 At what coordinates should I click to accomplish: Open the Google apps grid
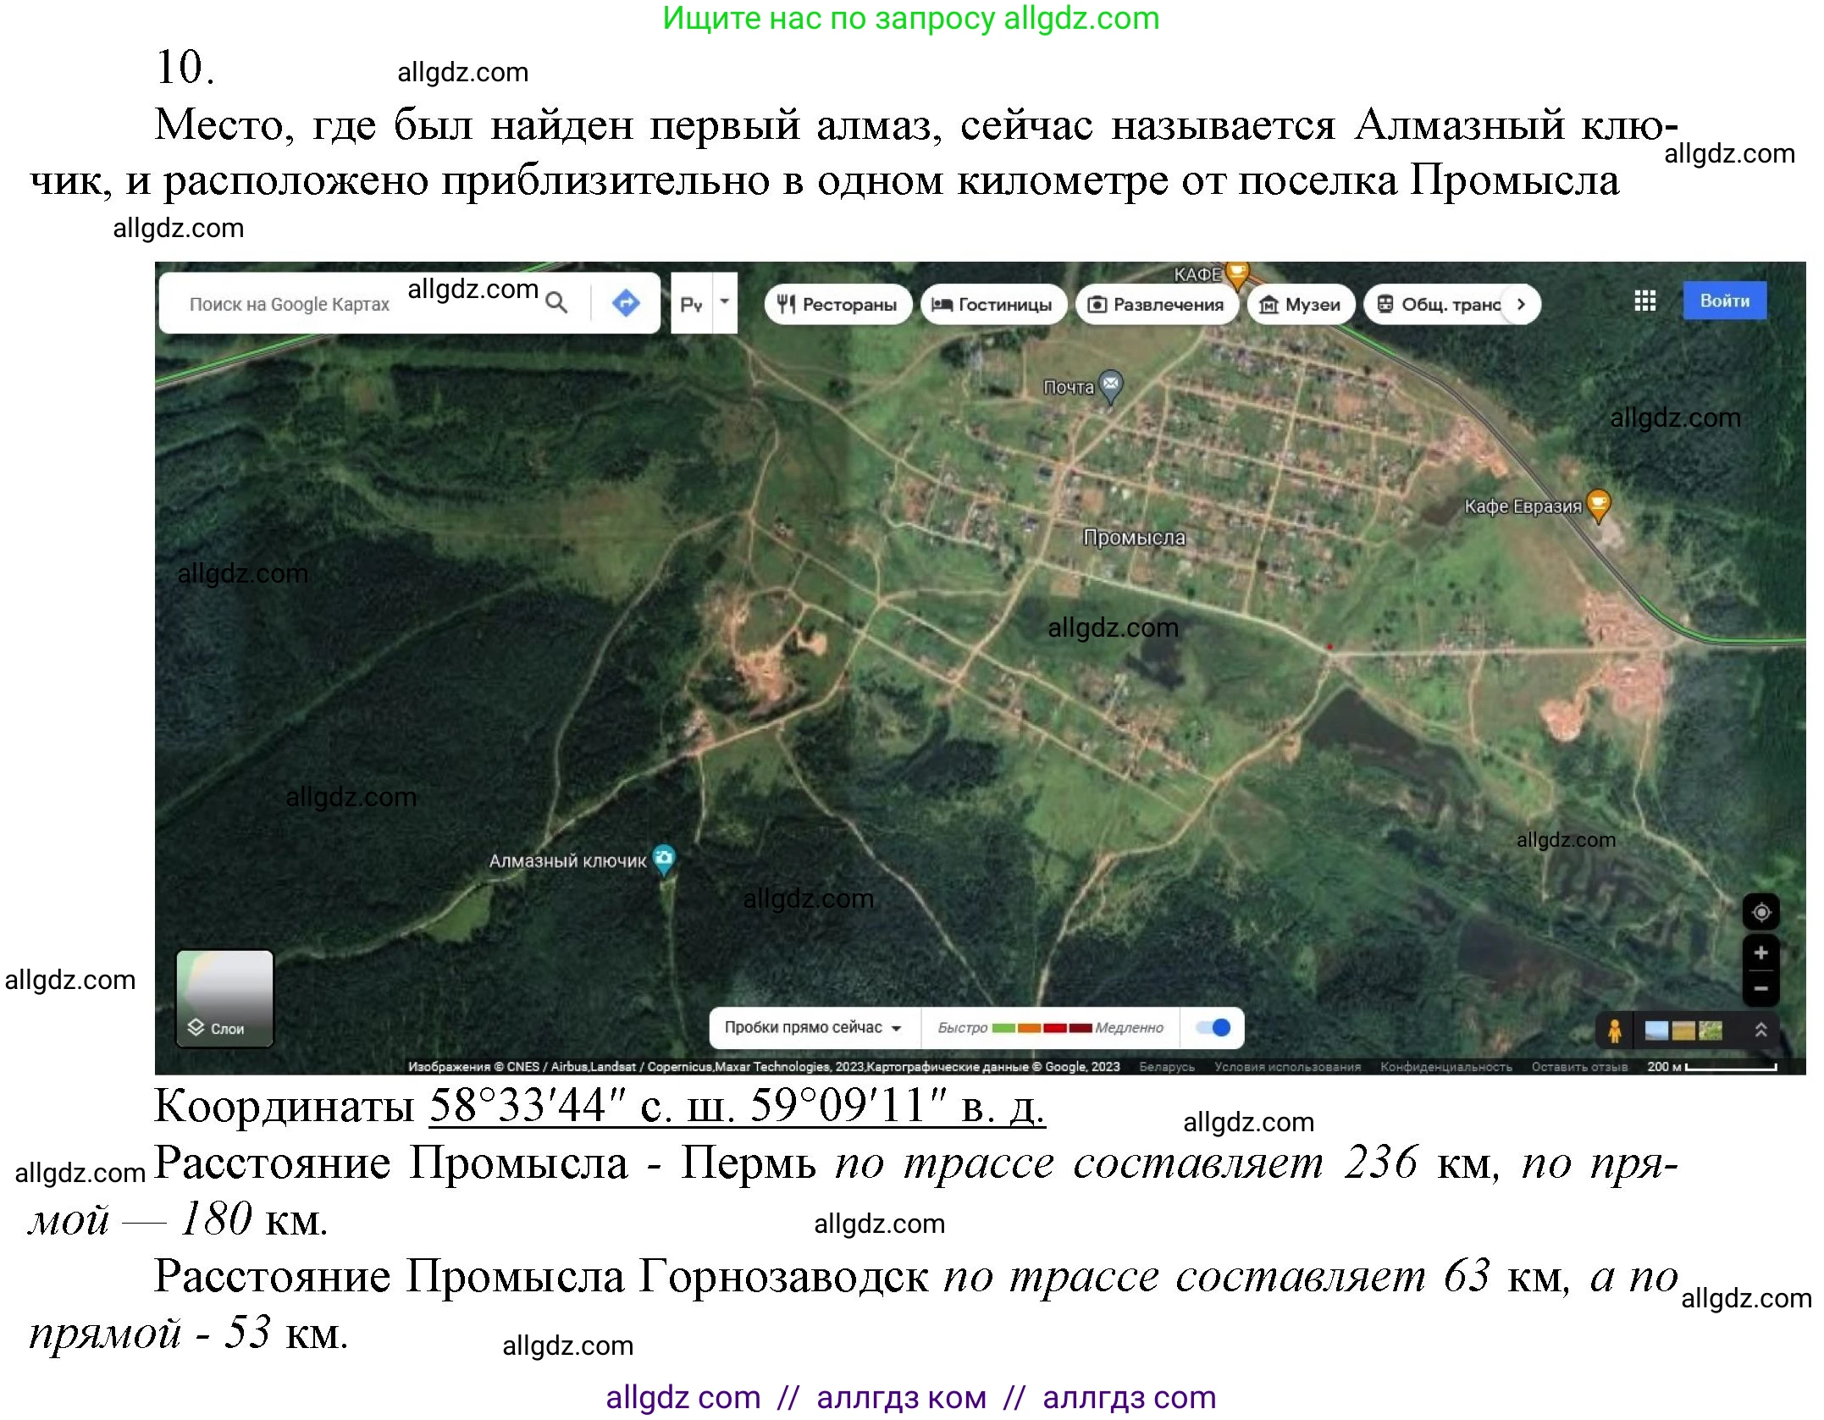coord(1644,301)
